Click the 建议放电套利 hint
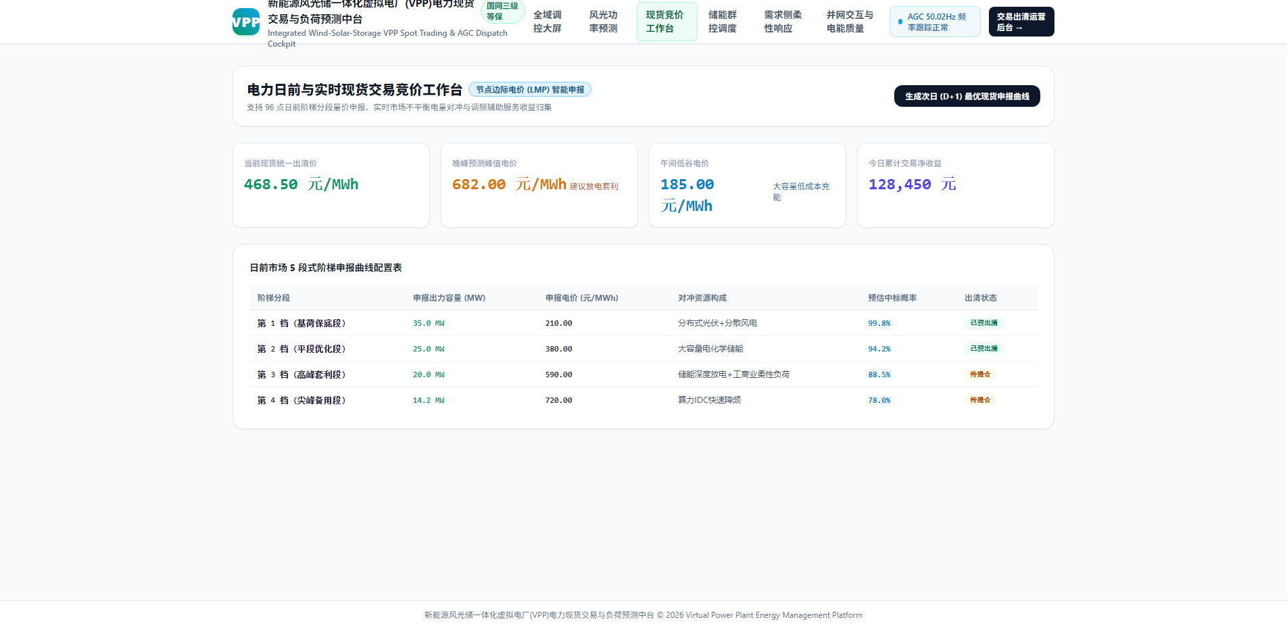 pos(594,187)
